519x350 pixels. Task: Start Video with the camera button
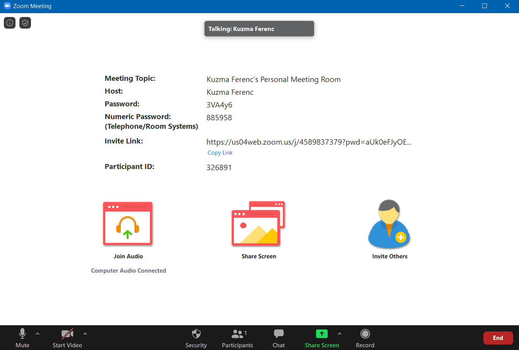point(67,338)
